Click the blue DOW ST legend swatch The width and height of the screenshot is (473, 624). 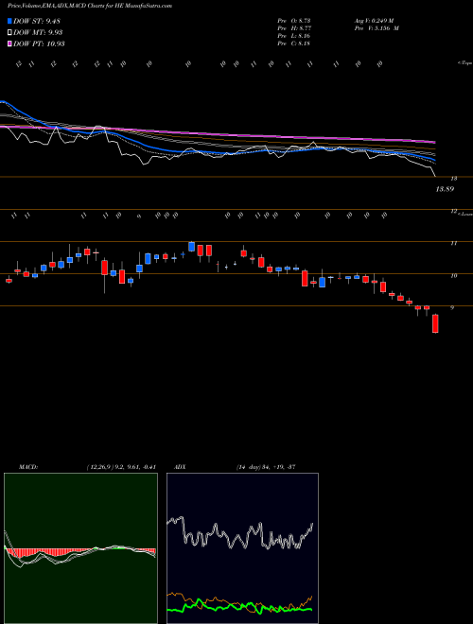(9, 21)
